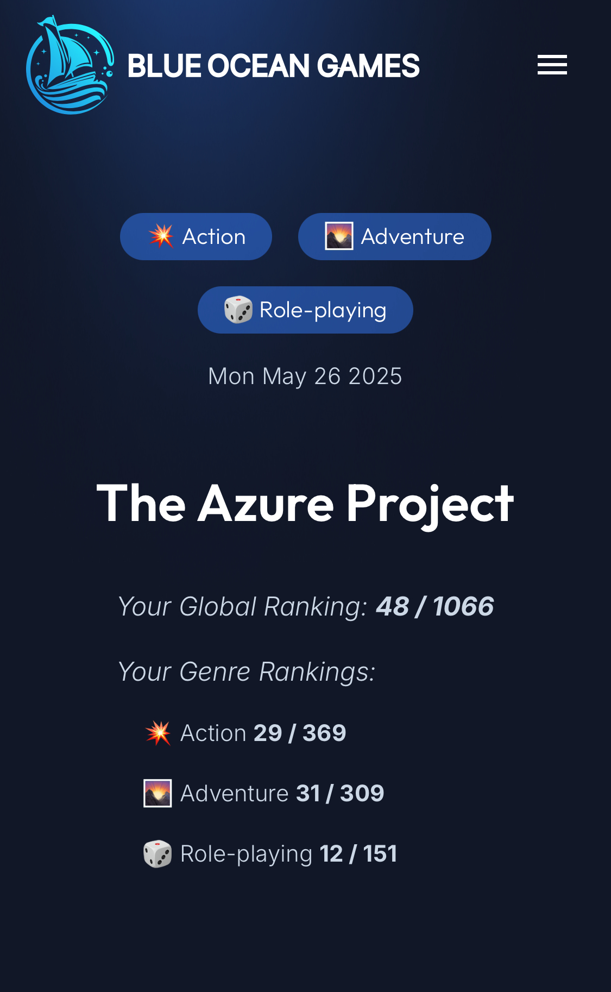The height and width of the screenshot is (992, 611).
Task: Click the explosion icon in the Action tag
Action: [x=161, y=236]
